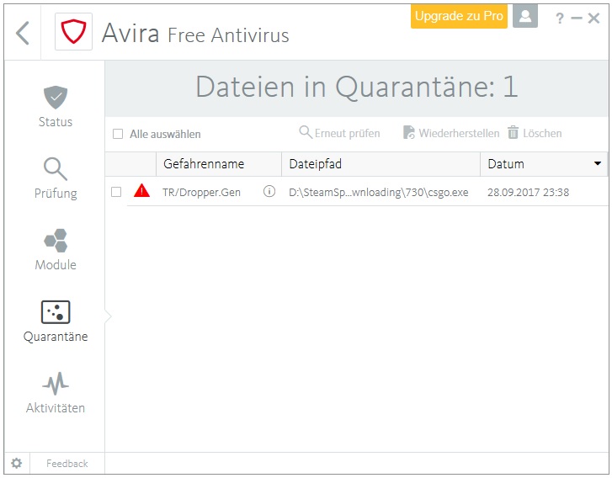Click the Upgrade zu Pro button
This screenshot has width=612, height=478.
(459, 16)
